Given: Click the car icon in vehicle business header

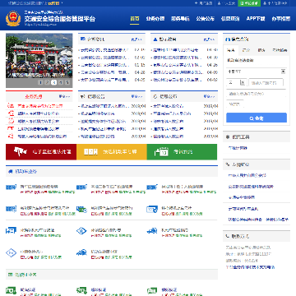Looking at the screenshot, I should tap(11, 172).
